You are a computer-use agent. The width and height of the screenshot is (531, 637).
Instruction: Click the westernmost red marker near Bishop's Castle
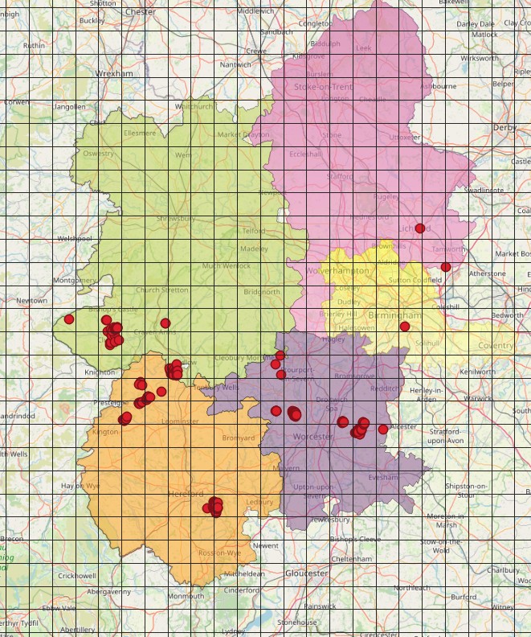[x=69, y=319]
